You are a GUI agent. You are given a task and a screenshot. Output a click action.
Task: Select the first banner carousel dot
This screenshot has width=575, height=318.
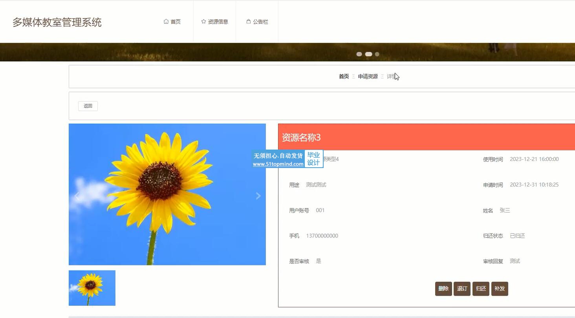click(x=359, y=54)
